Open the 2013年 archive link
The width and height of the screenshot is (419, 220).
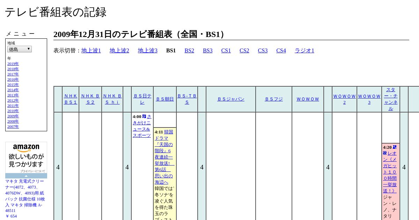click(x=13, y=95)
